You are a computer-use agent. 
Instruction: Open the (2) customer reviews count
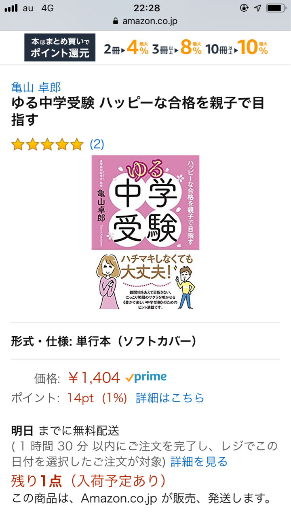click(97, 144)
